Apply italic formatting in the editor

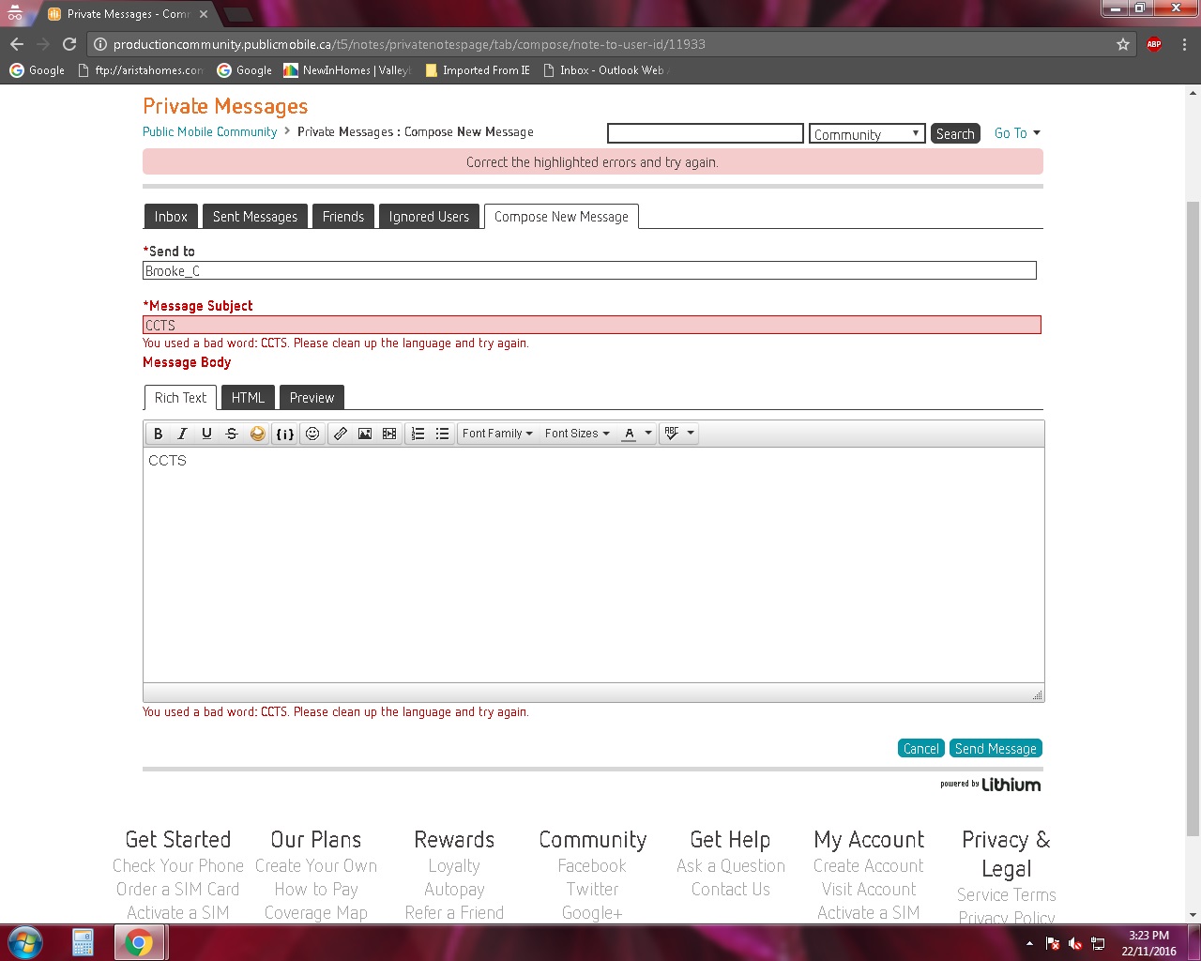pyautogui.click(x=183, y=434)
